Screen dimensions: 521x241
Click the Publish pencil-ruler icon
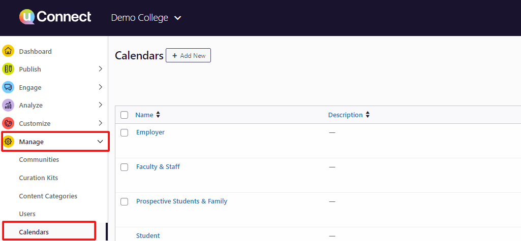click(x=8, y=69)
